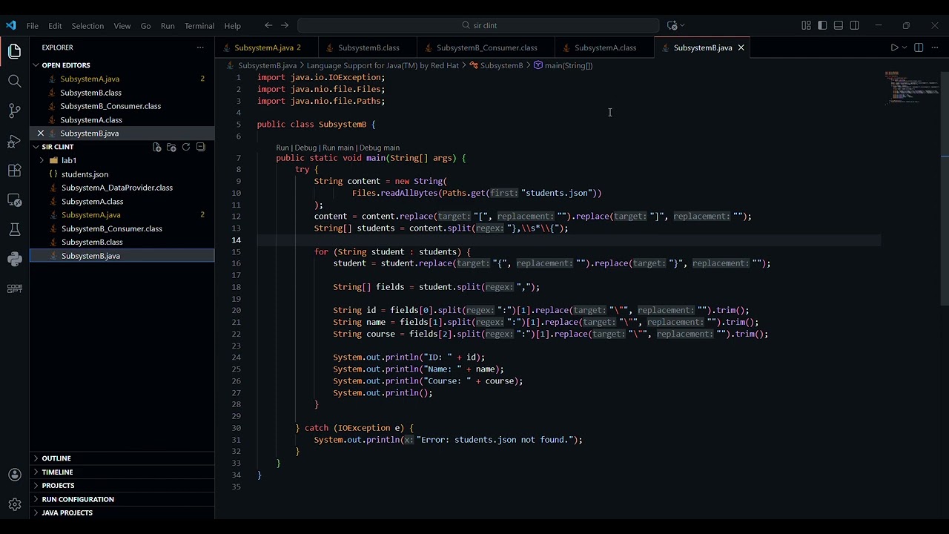The image size is (949, 534).
Task: Open the Search view icon
Action: tap(14, 81)
